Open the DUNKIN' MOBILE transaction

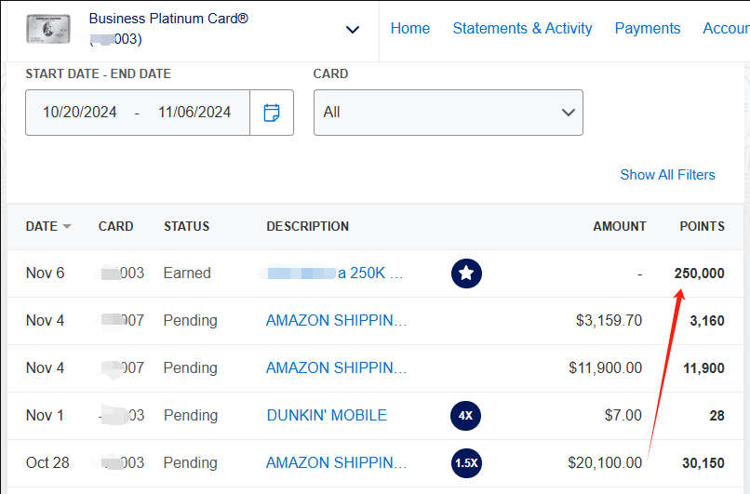tap(327, 416)
